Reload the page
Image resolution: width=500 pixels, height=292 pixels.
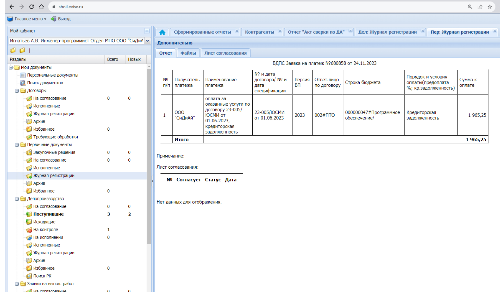(32, 7)
